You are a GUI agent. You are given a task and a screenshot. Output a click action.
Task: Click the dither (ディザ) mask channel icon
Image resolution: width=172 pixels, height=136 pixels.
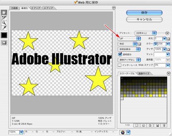click(x=168, y=49)
